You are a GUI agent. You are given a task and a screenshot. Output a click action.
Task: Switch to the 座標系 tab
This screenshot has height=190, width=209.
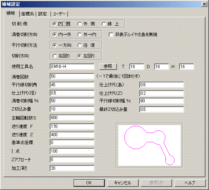28,14
